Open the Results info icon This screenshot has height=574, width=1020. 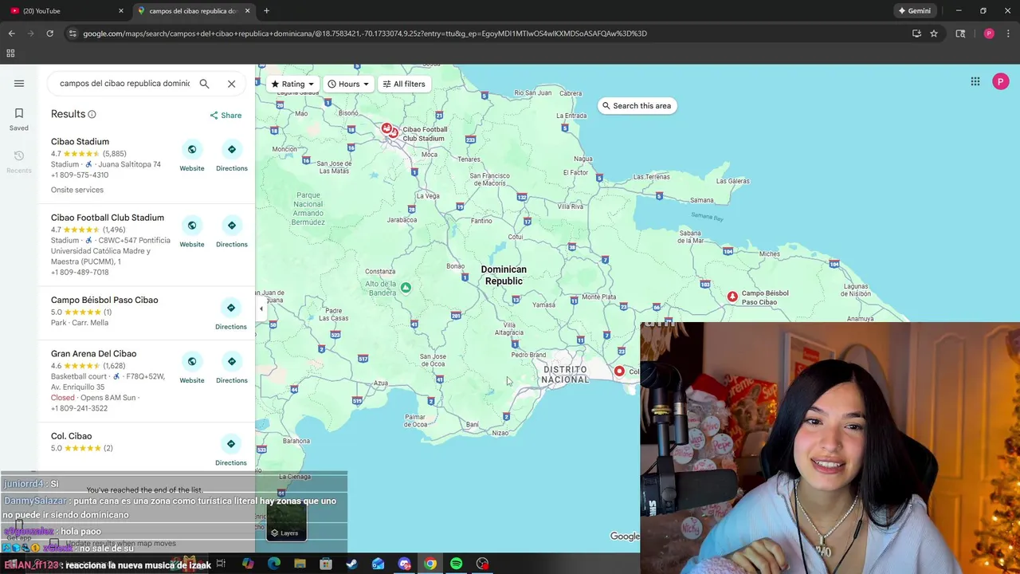[x=92, y=114]
